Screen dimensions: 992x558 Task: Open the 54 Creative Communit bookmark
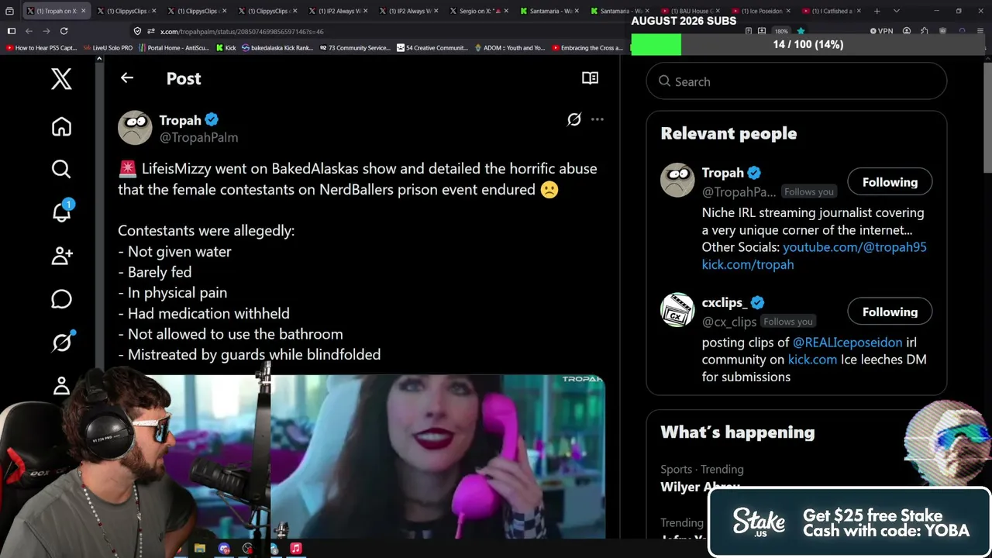[x=432, y=48]
